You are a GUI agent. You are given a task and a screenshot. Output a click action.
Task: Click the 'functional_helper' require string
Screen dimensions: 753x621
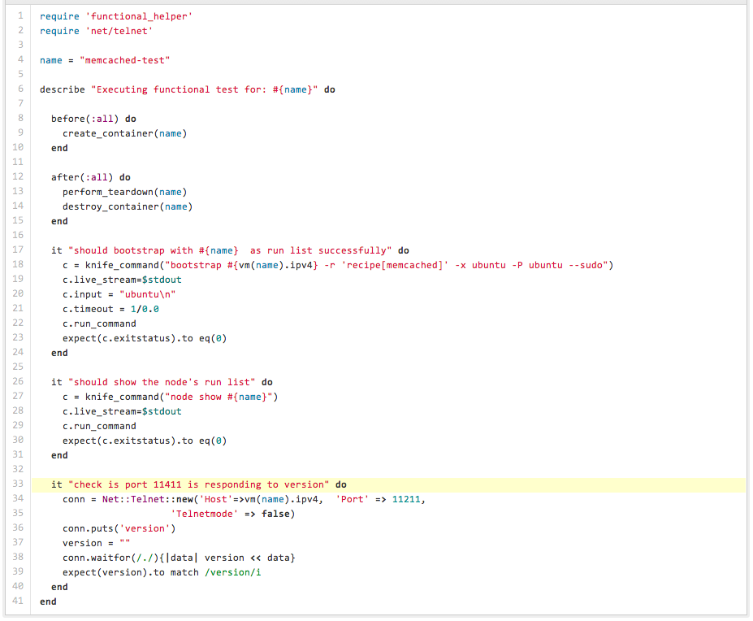139,16
